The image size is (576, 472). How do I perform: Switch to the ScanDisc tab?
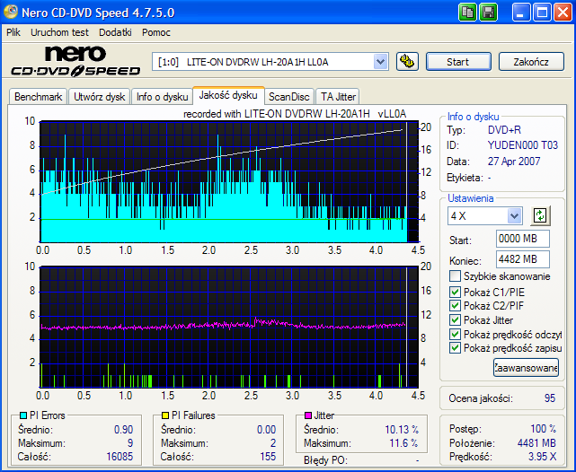pos(289,96)
